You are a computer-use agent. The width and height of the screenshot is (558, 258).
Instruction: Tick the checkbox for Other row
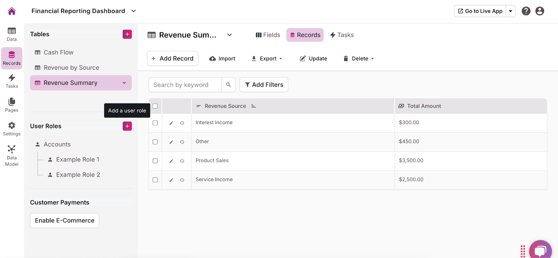point(155,142)
